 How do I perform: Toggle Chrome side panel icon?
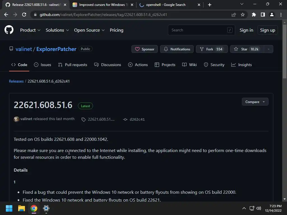[263, 15]
